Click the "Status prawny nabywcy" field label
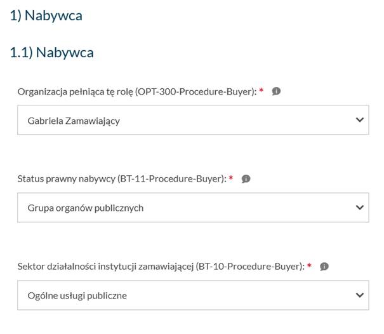 (x=67, y=180)
